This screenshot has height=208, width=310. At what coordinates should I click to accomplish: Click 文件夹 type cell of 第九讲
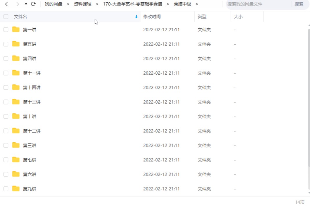pos(204,189)
